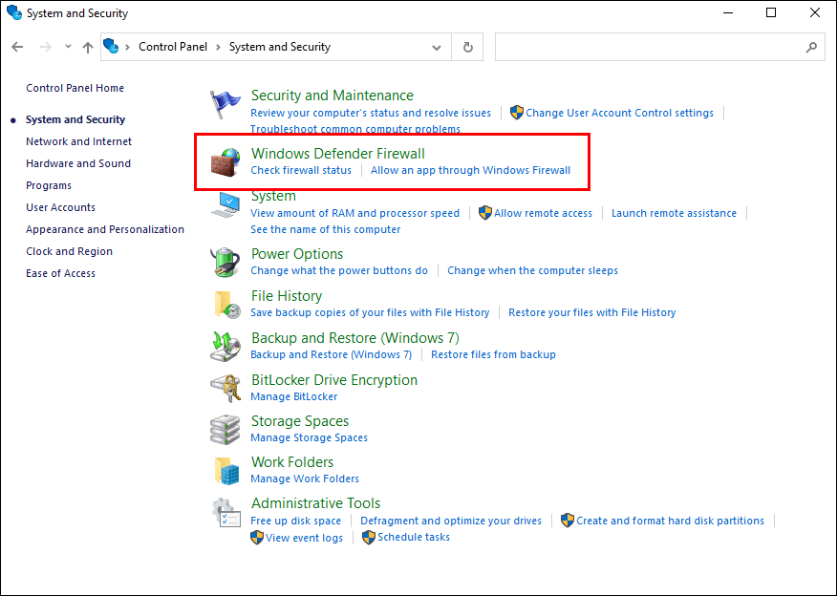Click the Control Panel icon in the address bar
This screenshot has width=837, height=596.
111,46
